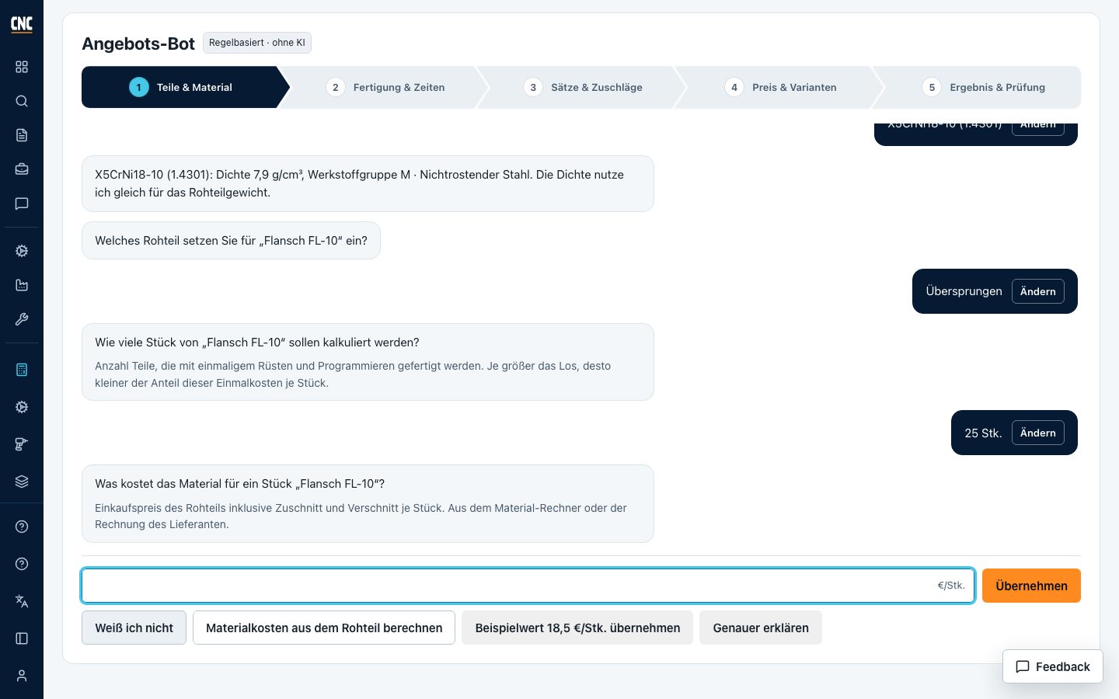This screenshot has height=699, width=1119.
Task: Apply Beispielwert 18,5 €/Stk. übernehmen
Action: (x=577, y=628)
